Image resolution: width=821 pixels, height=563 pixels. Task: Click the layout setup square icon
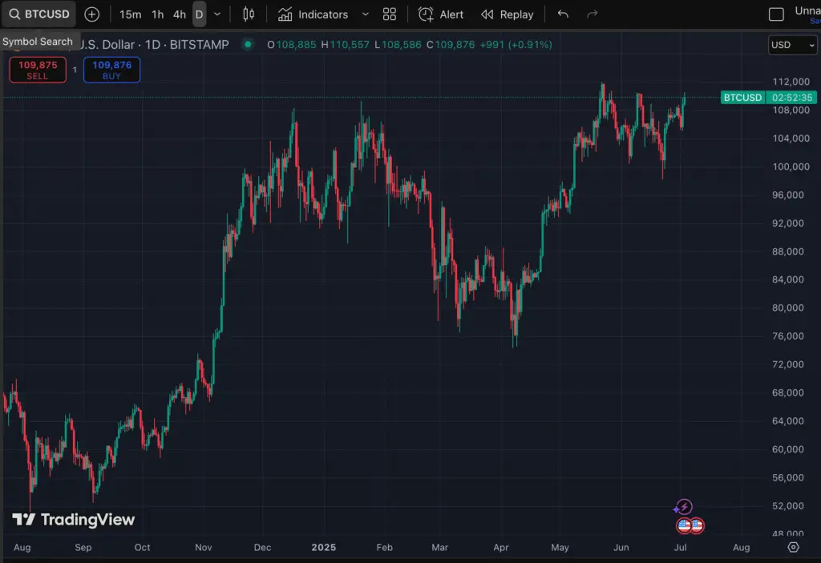(776, 14)
